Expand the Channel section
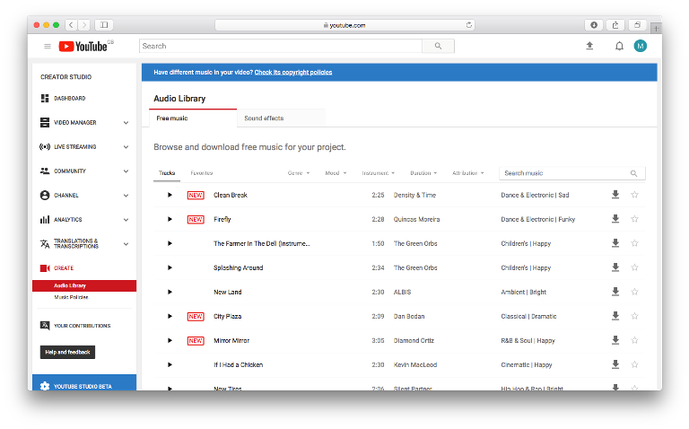 tap(126, 195)
